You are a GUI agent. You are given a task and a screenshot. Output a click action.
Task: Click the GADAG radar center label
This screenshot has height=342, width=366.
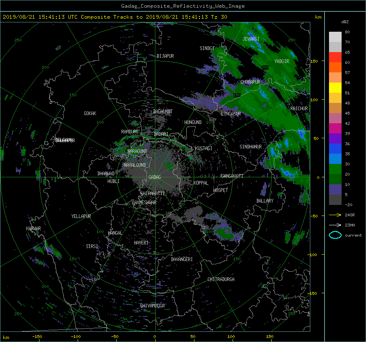[155, 177]
